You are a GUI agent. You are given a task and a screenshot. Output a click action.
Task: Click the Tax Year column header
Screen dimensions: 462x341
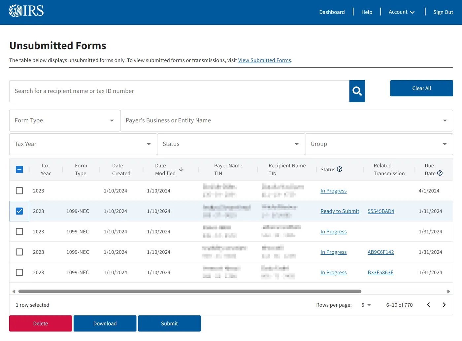coord(46,170)
